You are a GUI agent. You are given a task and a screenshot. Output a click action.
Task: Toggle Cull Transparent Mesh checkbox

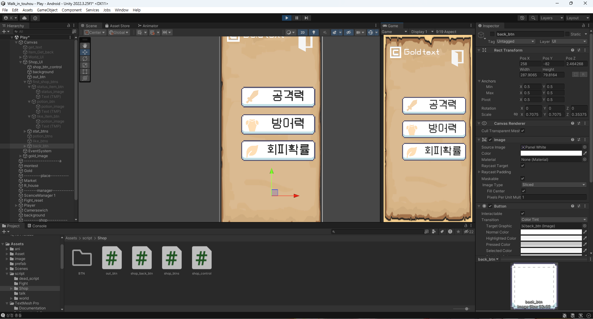[523, 131]
